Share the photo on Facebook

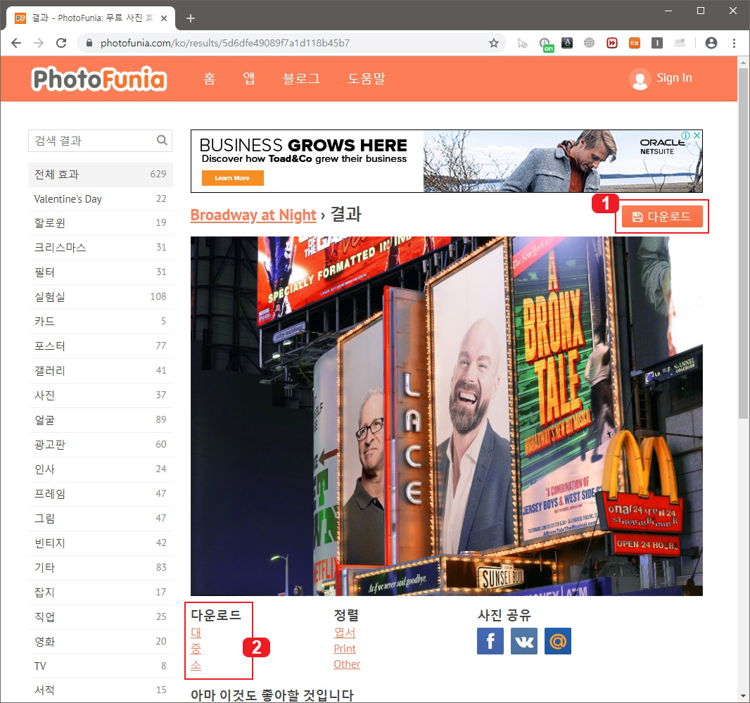[490, 641]
